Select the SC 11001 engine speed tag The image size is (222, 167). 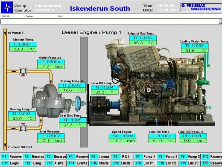click(123, 136)
